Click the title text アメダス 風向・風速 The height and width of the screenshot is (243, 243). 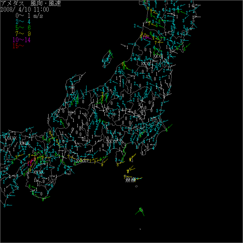[x=31, y=3]
